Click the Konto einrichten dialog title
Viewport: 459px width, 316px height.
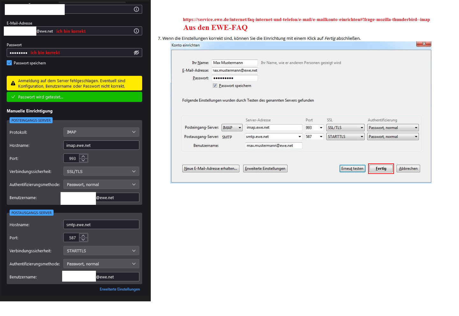pos(186,45)
